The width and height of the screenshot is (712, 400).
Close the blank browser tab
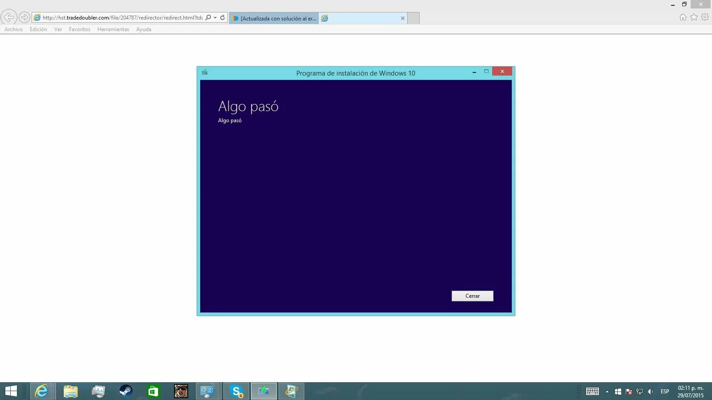click(403, 18)
